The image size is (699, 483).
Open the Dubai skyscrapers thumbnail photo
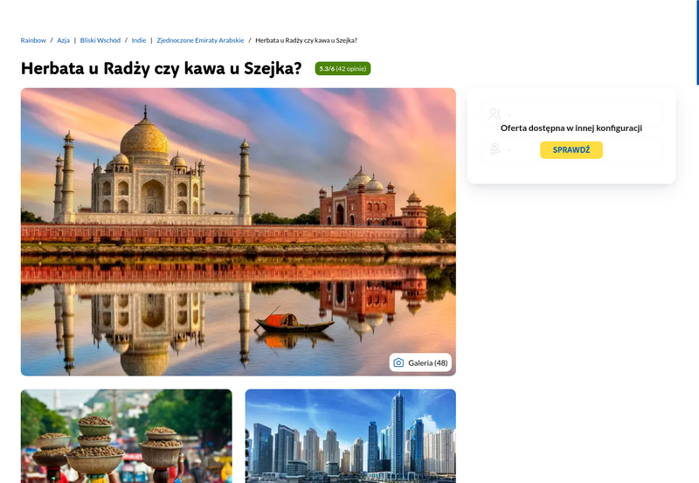[x=350, y=436]
